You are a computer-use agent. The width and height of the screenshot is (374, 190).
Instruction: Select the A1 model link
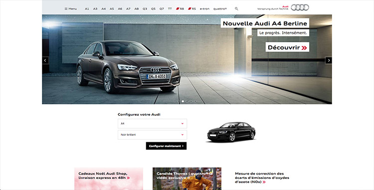tap(87, 9)
